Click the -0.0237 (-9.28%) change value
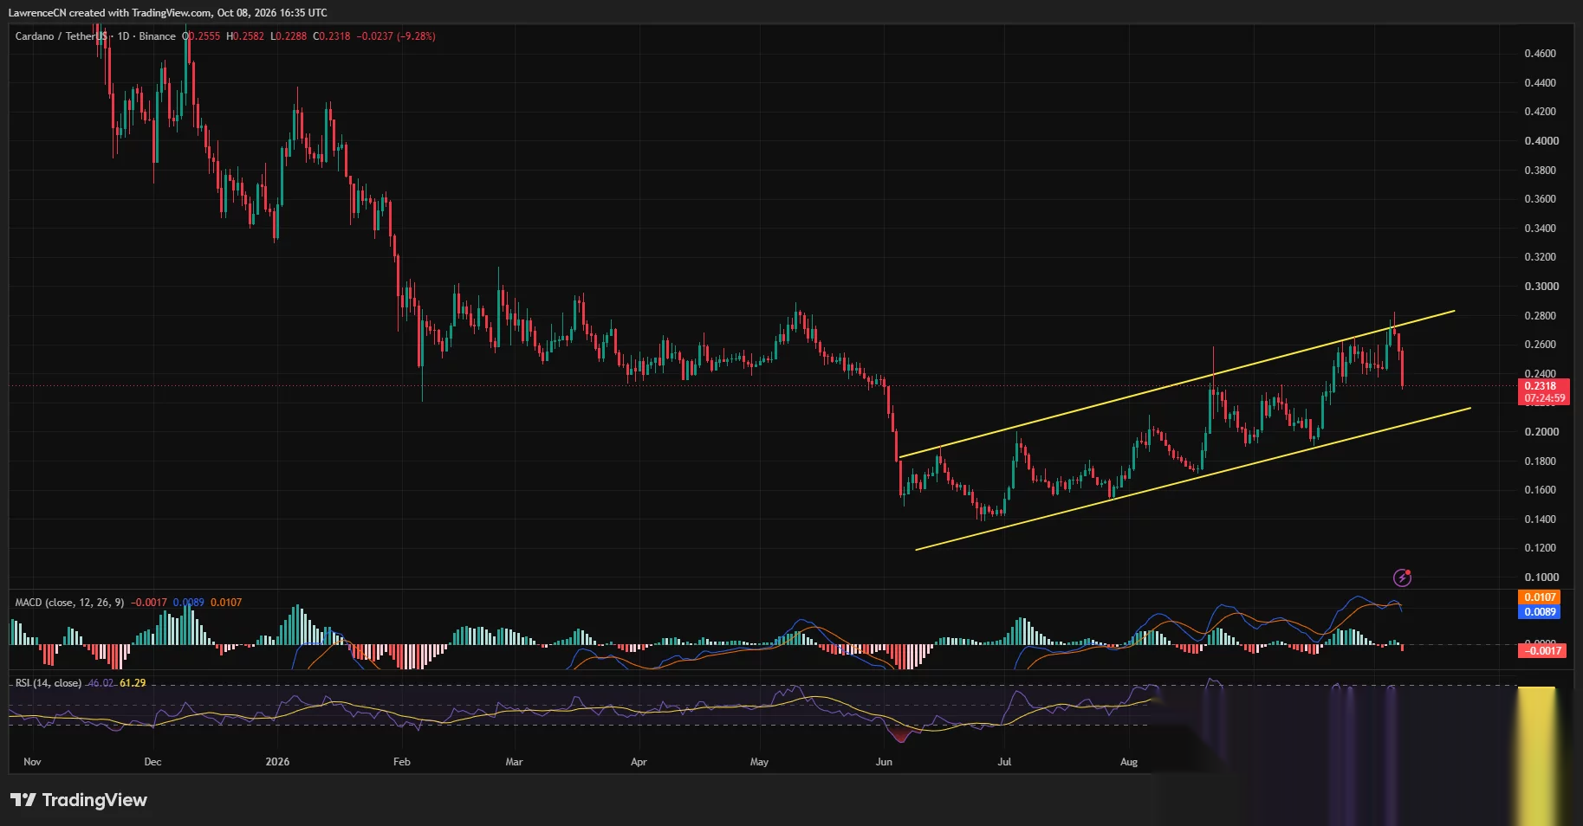The width and height of the screenshot is (1583, 826). click(x=396, y=36)
